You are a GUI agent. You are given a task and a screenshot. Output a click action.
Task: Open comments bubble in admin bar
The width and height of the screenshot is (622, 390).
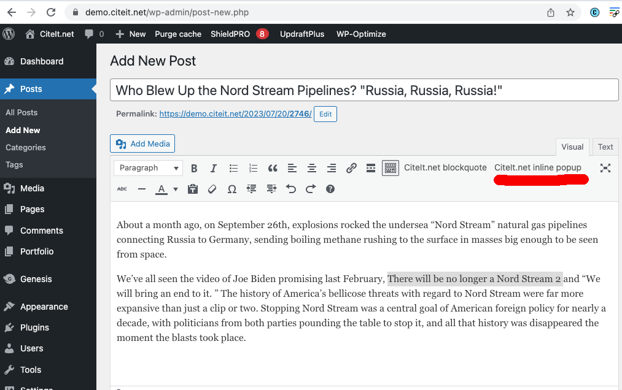[94, 34]
